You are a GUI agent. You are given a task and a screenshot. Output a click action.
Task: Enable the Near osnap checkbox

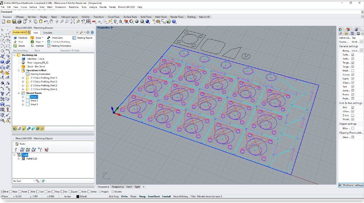[11, 191]
